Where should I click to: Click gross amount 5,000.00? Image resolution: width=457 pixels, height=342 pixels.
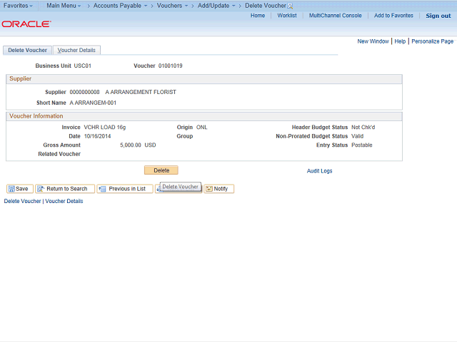click(x=131, y=145)
